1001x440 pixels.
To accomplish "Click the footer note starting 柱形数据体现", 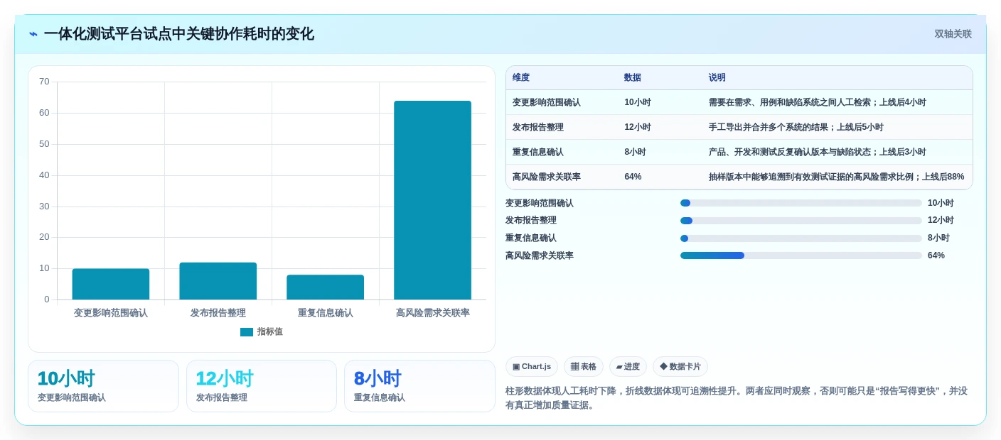I will (737, 398).
